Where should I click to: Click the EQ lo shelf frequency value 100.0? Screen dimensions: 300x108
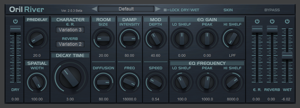click(x=182, y=99)
